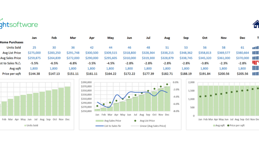Select Units Sold value 25 for Jan
This screenshot has height=149, width=259.
coord(34,48)
